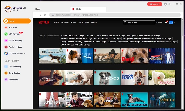Open Adult Services icon

(6, 47)
